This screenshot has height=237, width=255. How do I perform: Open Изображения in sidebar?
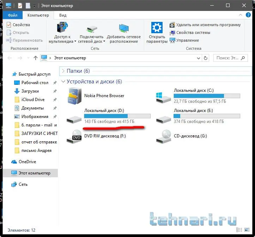(x=35, y=117)
